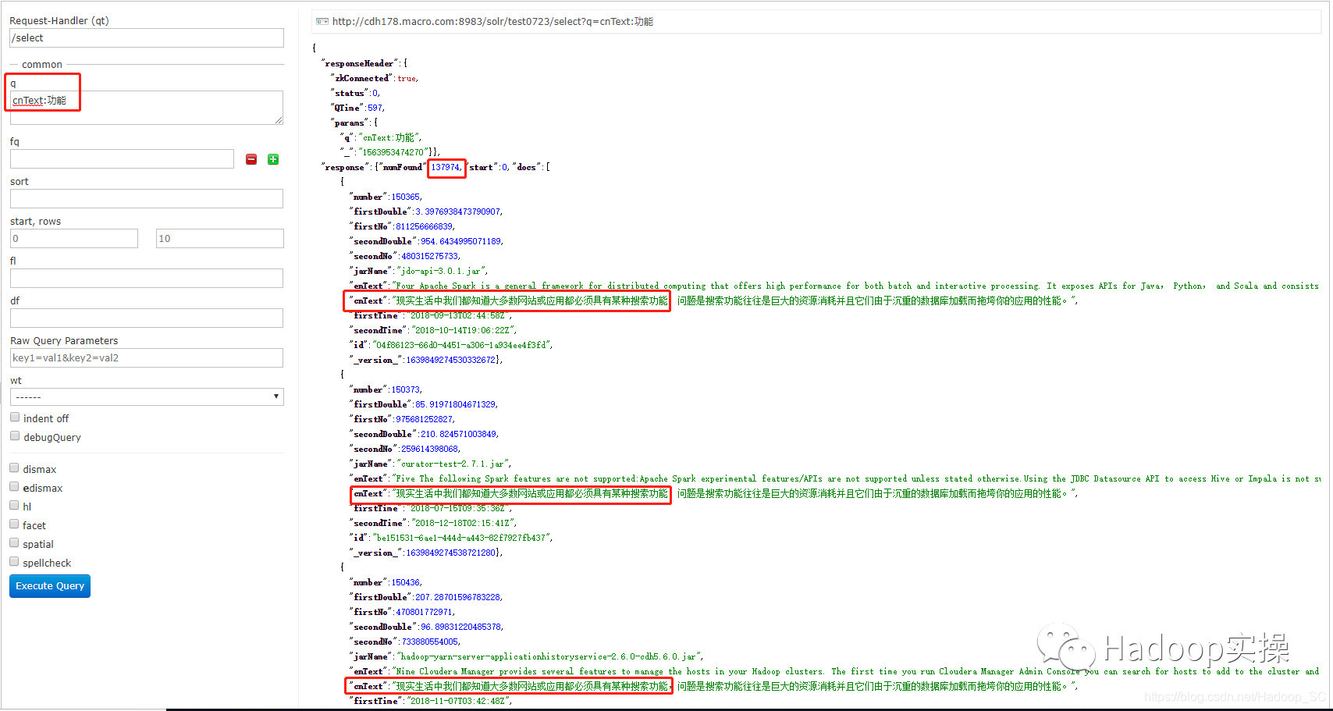Focus the fq filter query field
Image resolution: width=1333 pixels, height=711 pixels.
pos(122,159)
